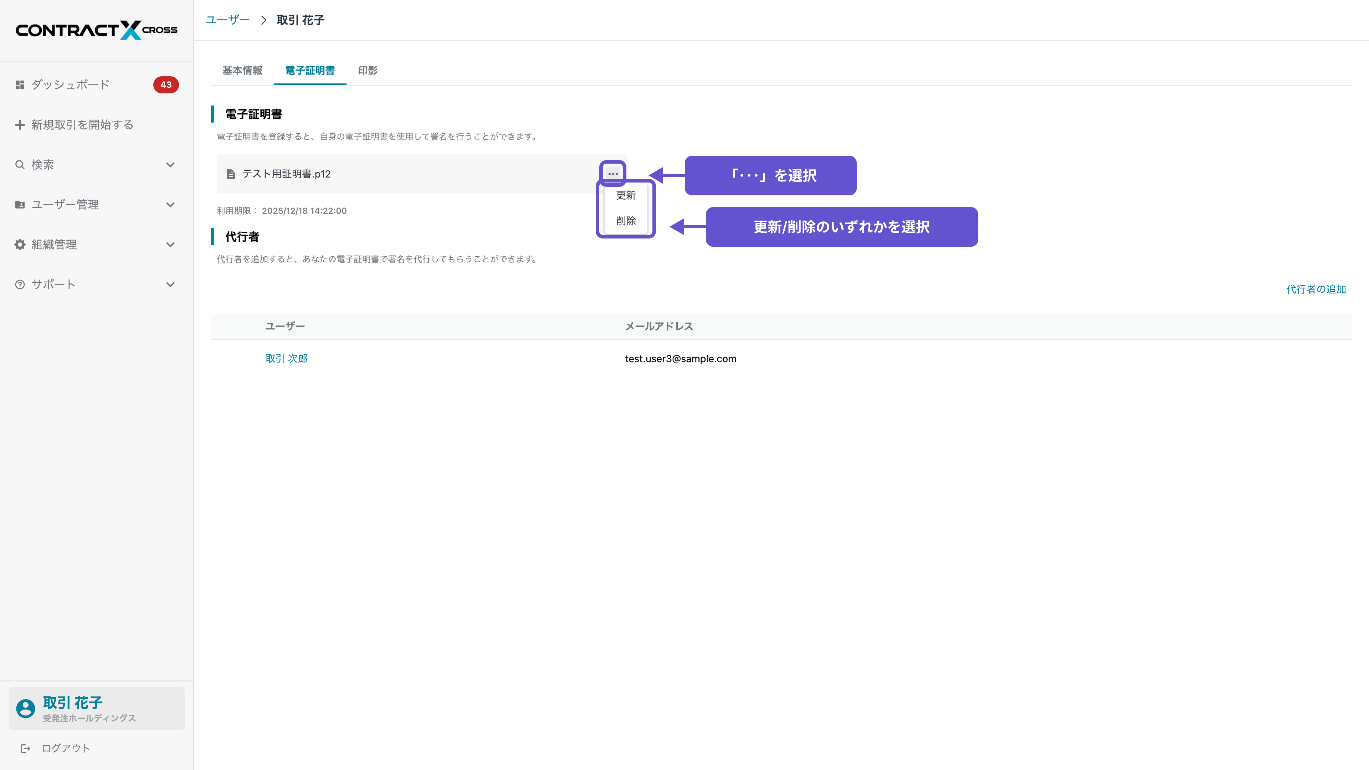Switch to the 基本情報 tab
The height and width of the screenshot is (770, 1369).
point(242,71)
